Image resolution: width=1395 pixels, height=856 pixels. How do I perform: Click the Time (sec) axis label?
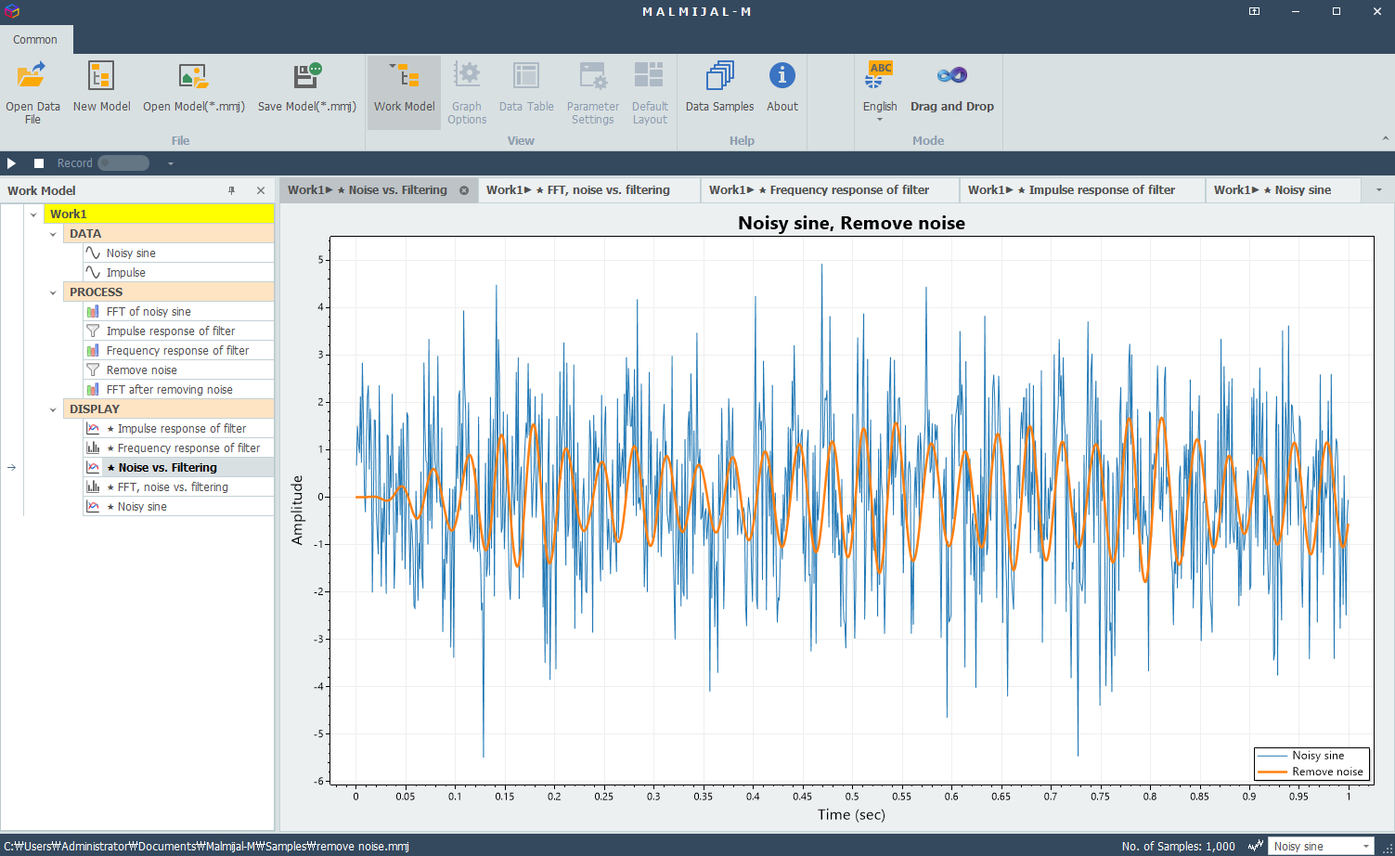(851, 815)
